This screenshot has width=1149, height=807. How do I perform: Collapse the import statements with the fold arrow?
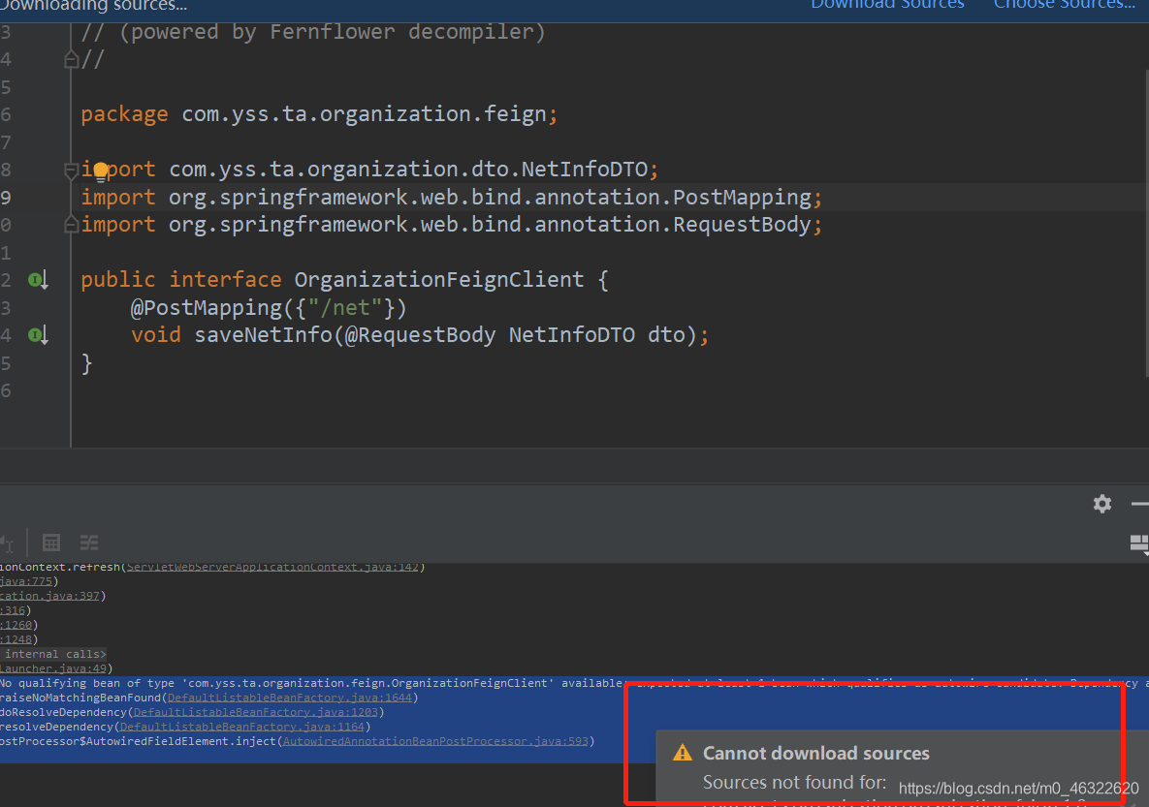click(x=71, y=170)
